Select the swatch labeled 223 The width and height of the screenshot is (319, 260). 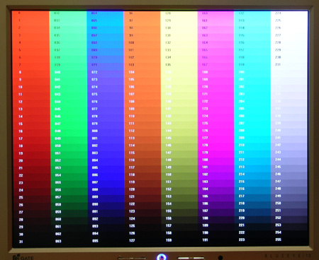click(252, 240)
